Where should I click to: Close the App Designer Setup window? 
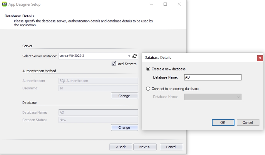tap(179, 4)
